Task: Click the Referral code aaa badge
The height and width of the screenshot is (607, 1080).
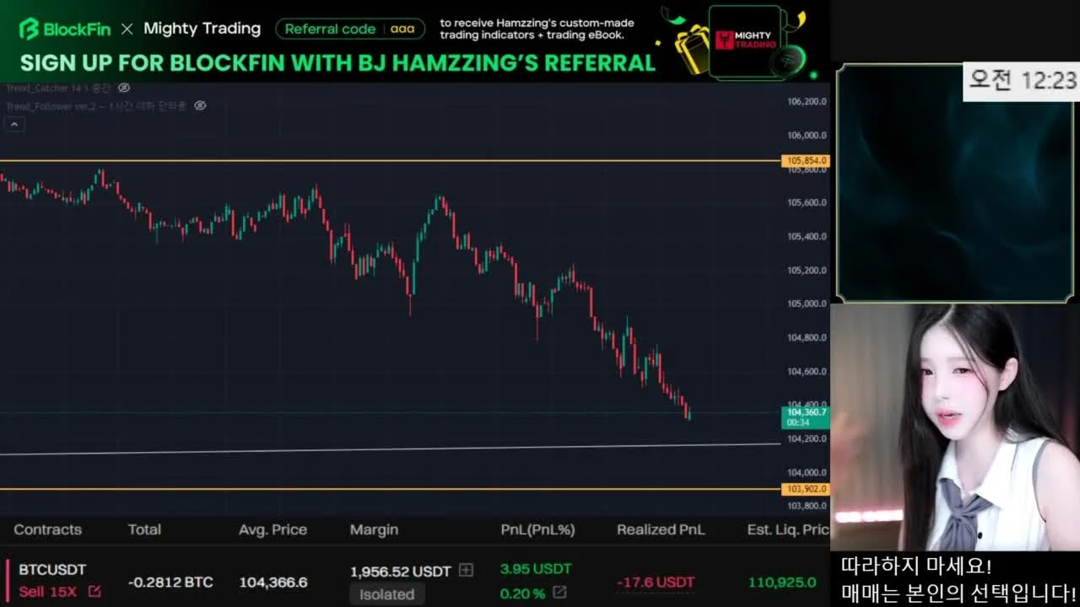Action: click(x=350, y=29)
